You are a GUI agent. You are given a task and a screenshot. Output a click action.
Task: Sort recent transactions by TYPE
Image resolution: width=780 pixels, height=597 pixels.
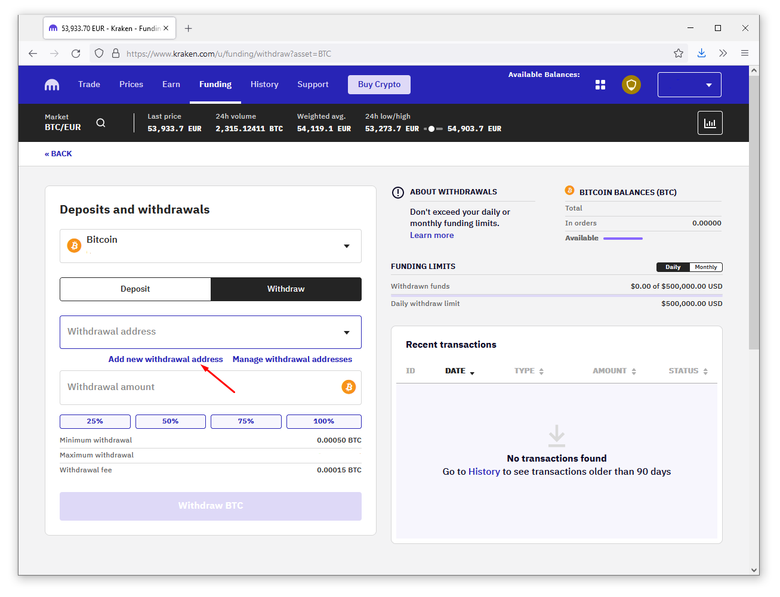(x=529, y=371)
